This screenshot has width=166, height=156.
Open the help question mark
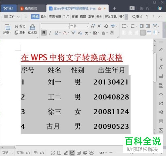(x=147, y=17)
